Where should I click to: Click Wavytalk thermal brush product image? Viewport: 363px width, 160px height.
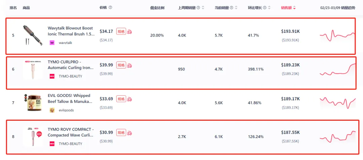33,35
